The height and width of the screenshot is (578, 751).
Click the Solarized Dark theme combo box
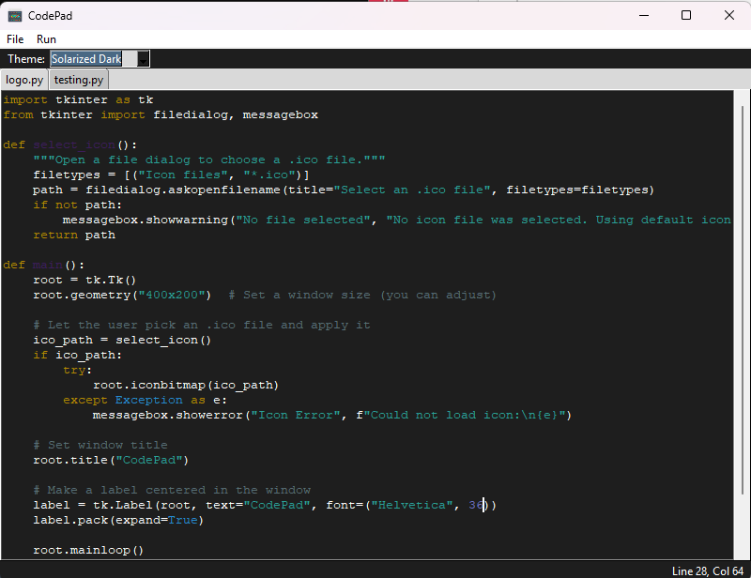[x=100, y=59]
